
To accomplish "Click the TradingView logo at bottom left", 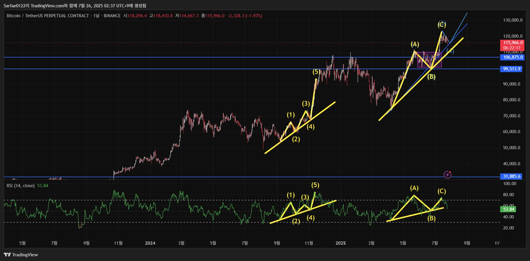I will [21, 255].
